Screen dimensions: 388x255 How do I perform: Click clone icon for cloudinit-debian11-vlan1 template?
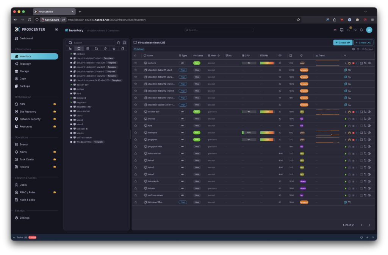pyautogui.click(x=345, y=70)
